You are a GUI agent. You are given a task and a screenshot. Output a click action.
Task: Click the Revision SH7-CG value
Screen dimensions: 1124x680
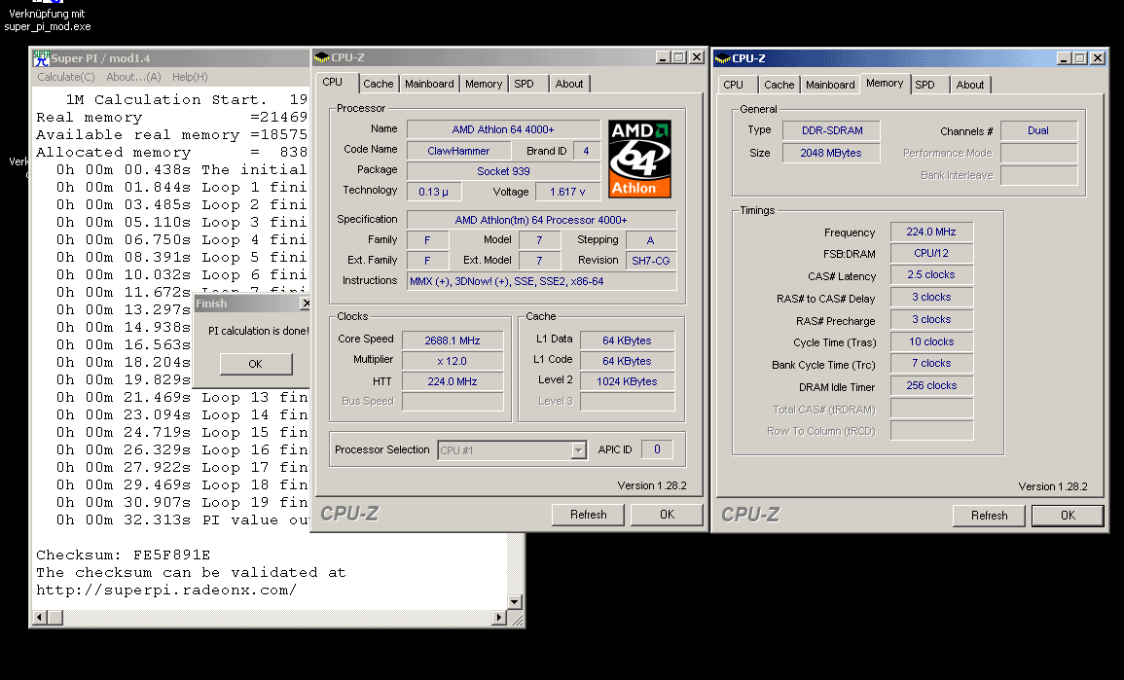click(x=651, y=261)
